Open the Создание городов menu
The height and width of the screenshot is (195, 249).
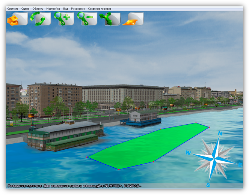pyautogui.click(x=100, y=8)
